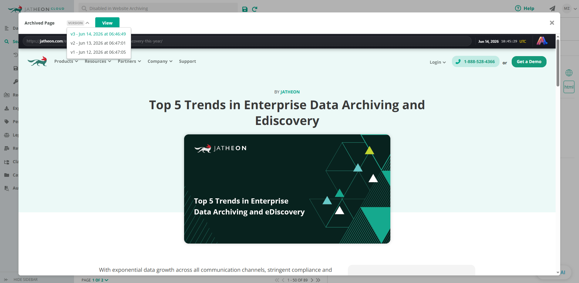Click the key icon in sidebar
The width and height of the screenshot is (579, 283).
pyautogui.click(x=16, y=82)
